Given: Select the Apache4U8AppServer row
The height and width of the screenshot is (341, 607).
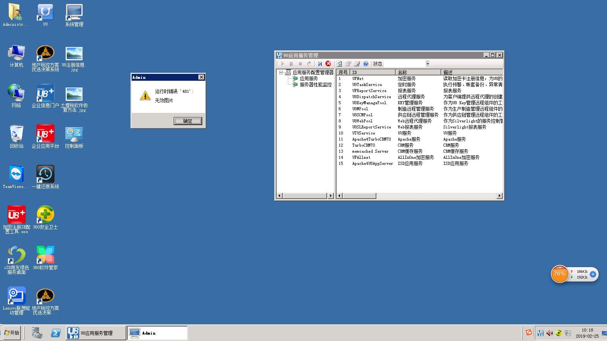Looking at the screenshot, I should (420, 163).
